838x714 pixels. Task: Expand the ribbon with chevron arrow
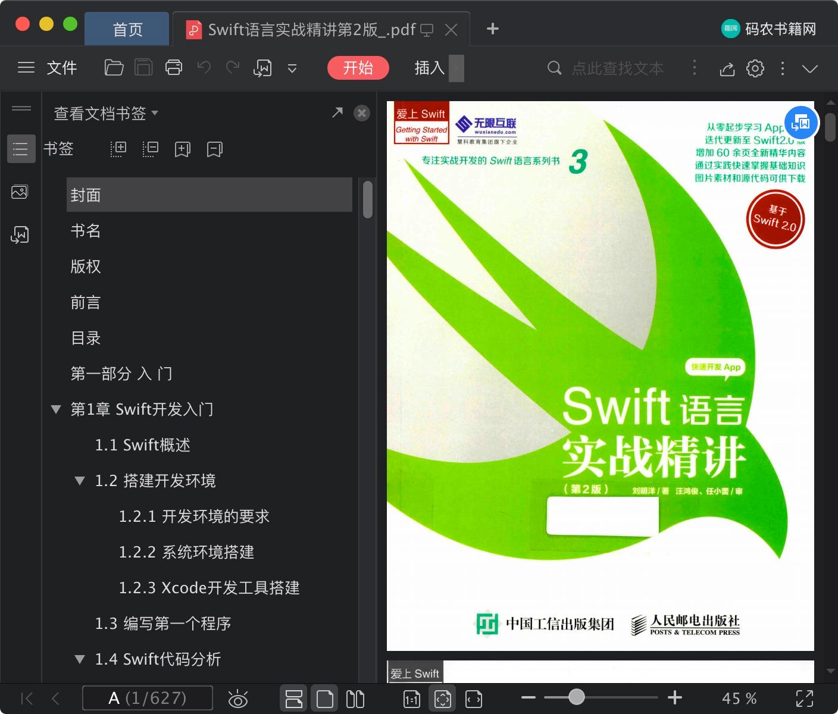pos(810,68)
